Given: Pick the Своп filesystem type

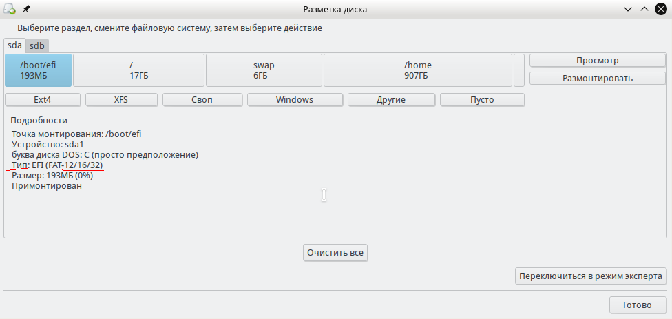Looking at the screenshot, I should point(202,100).
